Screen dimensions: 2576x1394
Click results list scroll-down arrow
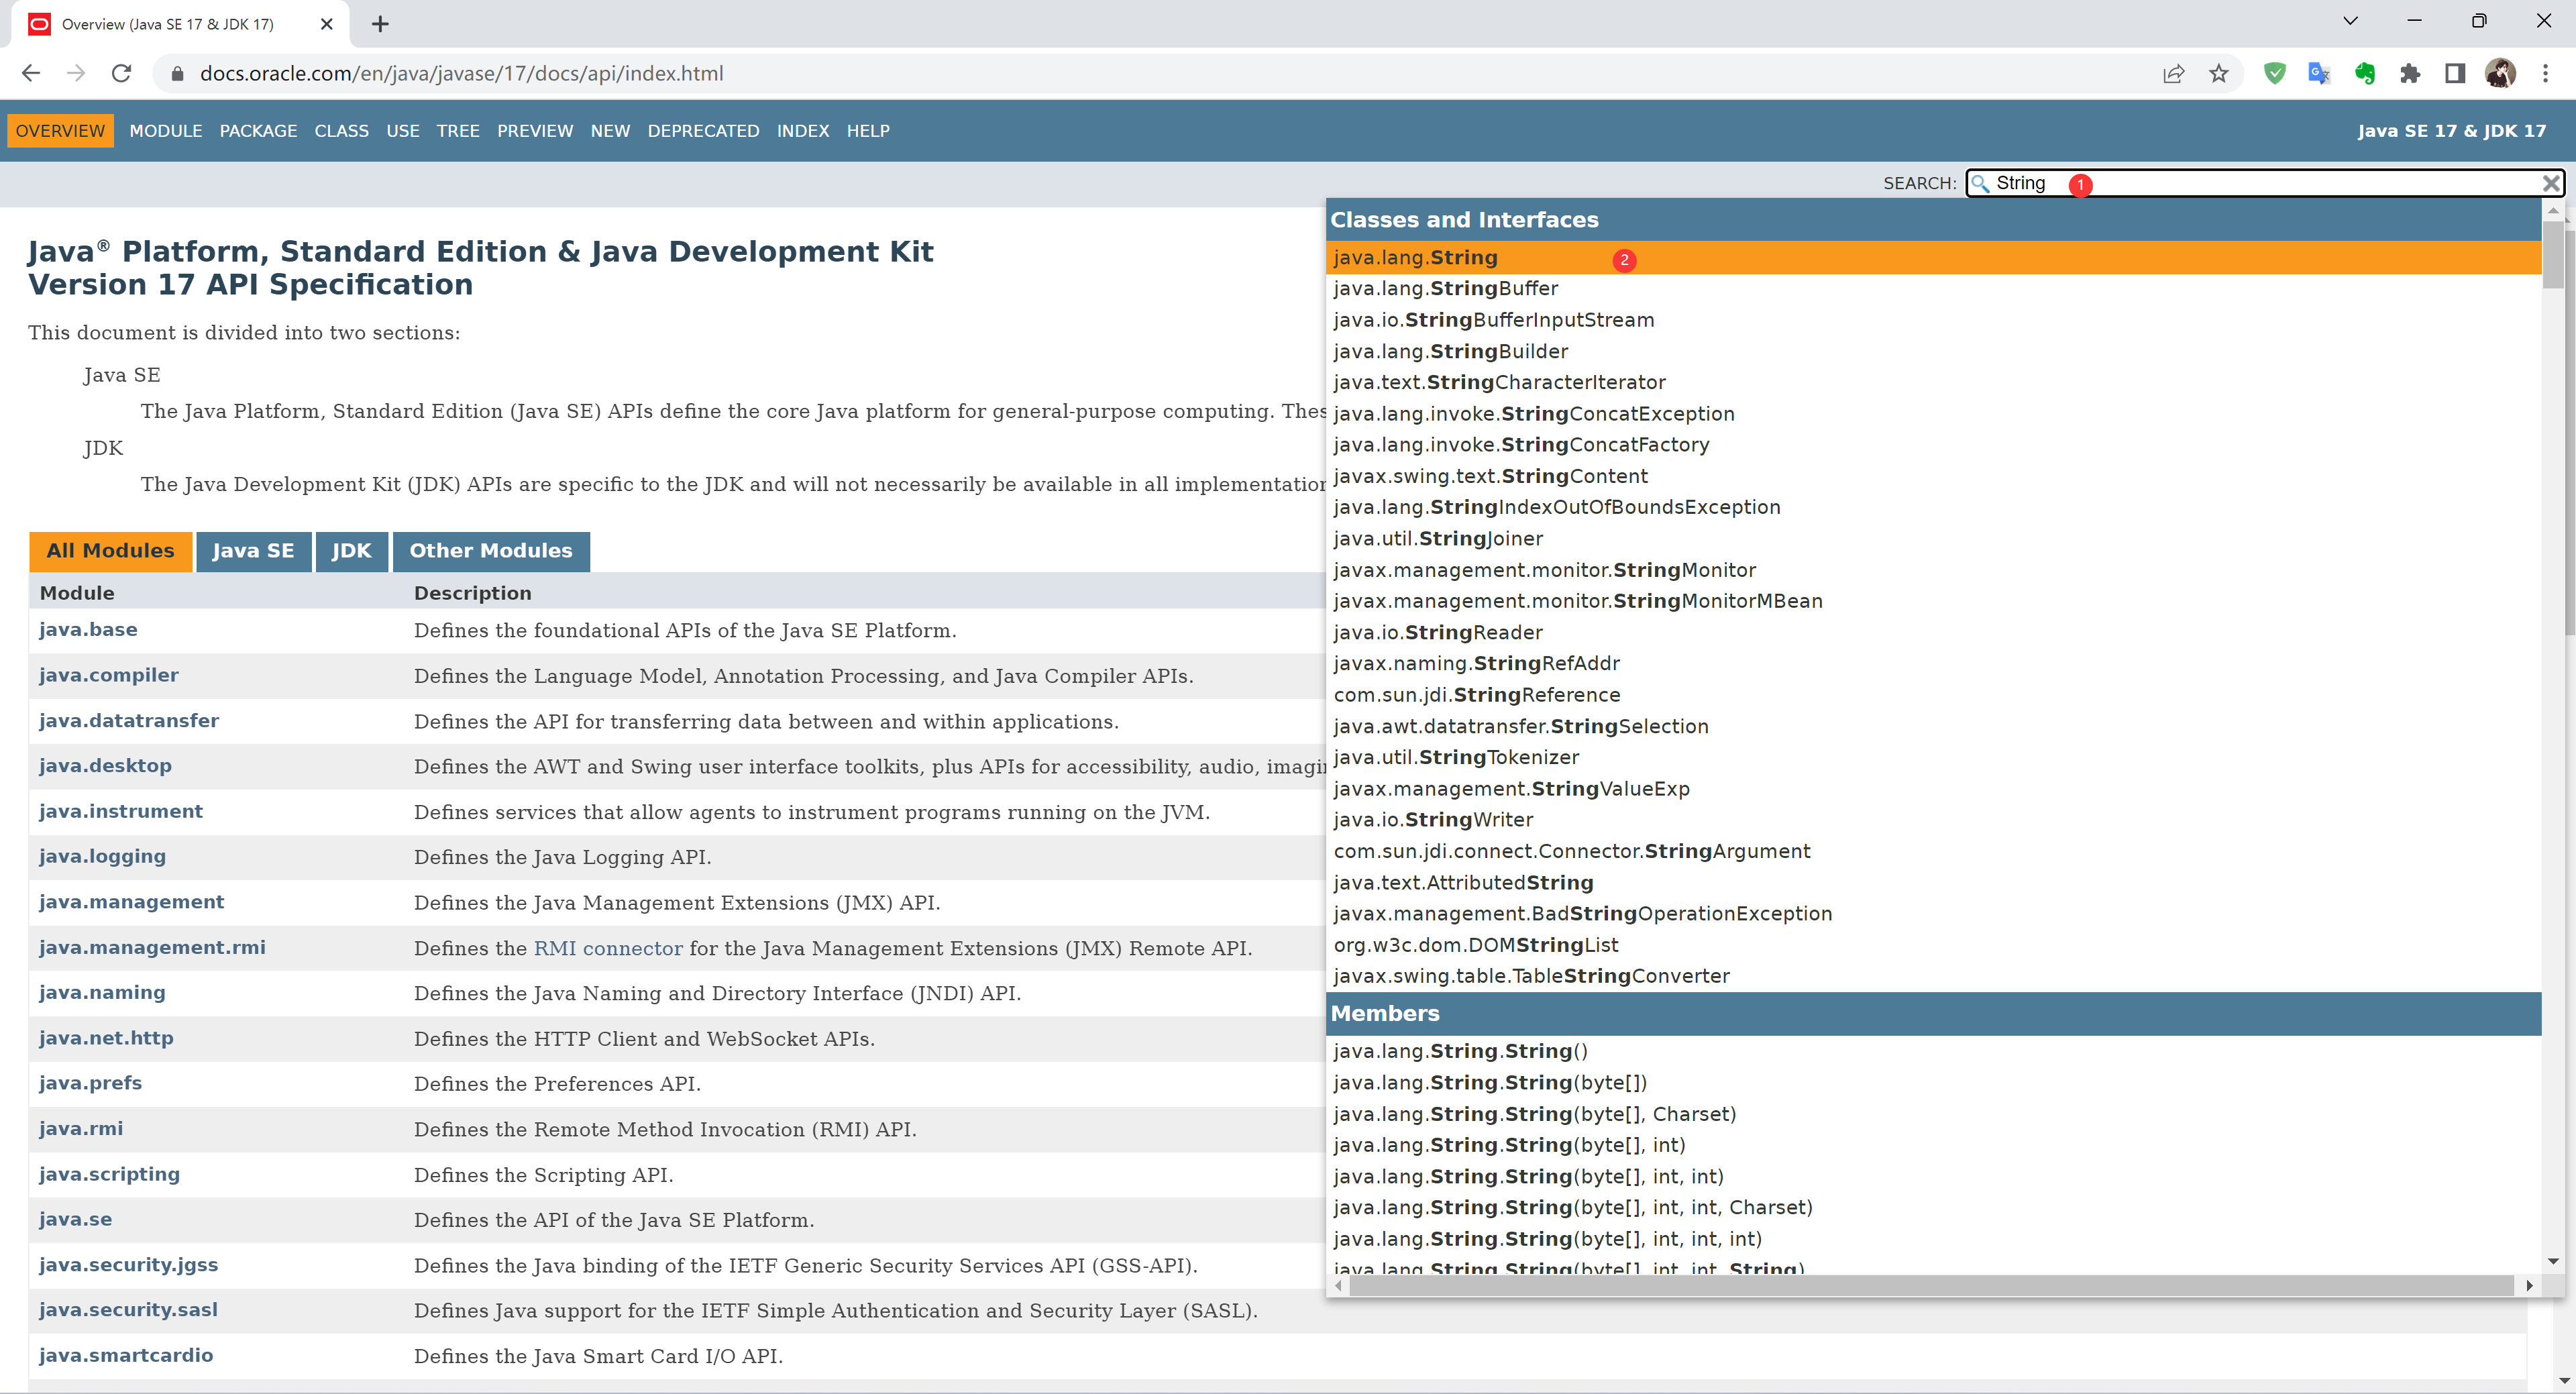tap(2553, 1262)
